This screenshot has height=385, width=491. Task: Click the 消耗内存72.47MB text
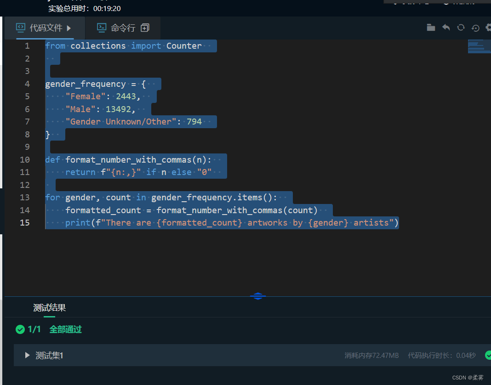(x=371, y=355)
